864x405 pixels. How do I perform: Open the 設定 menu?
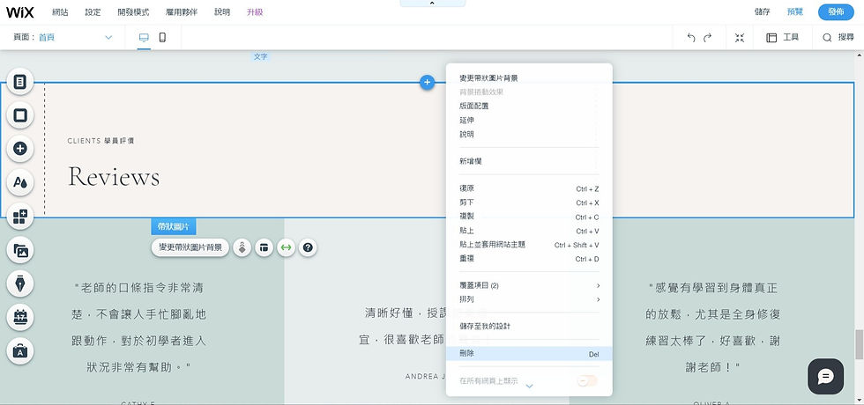click(x=93, y=12)
